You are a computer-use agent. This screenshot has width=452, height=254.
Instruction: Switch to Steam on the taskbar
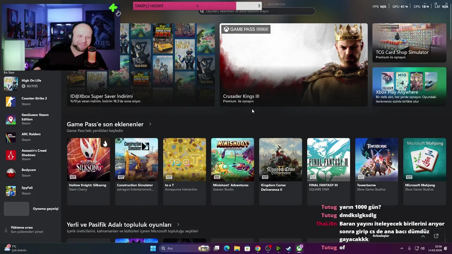coord(289,248)
